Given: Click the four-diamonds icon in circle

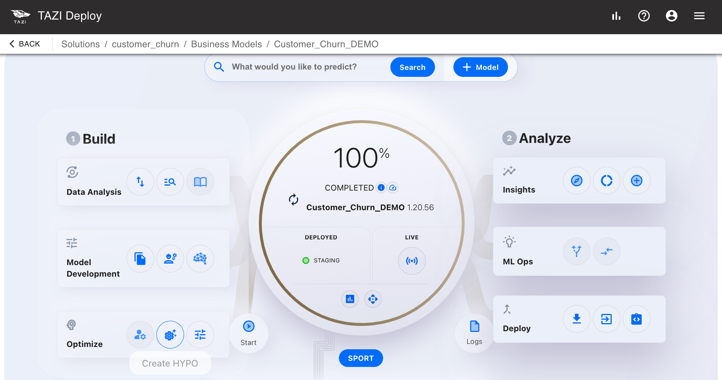Looking at the screenshot, I should click(373, 299).
